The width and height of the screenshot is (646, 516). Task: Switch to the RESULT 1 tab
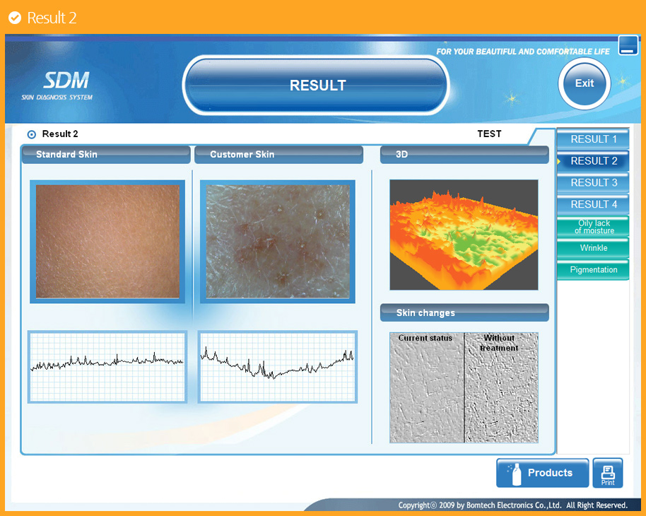593,139
